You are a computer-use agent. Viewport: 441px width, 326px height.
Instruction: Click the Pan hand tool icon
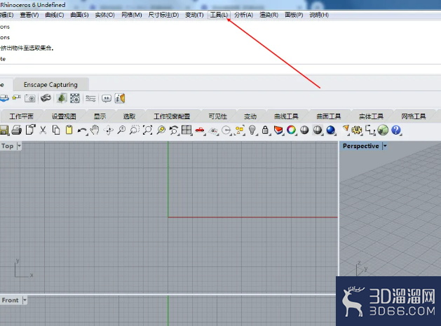point(95,130)
